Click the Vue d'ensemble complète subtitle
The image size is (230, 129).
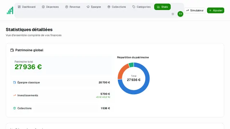[33, 35]
